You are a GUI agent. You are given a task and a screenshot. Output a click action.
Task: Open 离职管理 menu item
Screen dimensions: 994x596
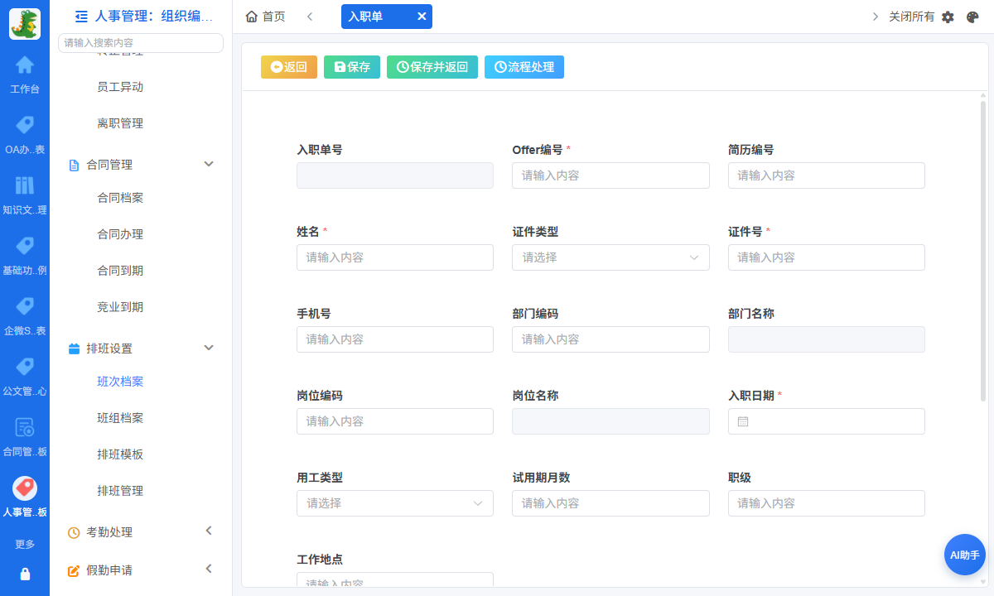tap(120, 123)
